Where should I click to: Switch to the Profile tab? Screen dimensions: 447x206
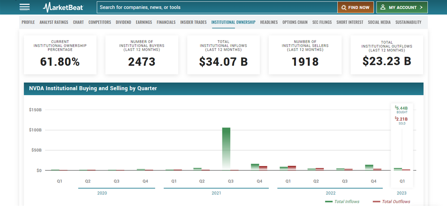coord(28,22)
